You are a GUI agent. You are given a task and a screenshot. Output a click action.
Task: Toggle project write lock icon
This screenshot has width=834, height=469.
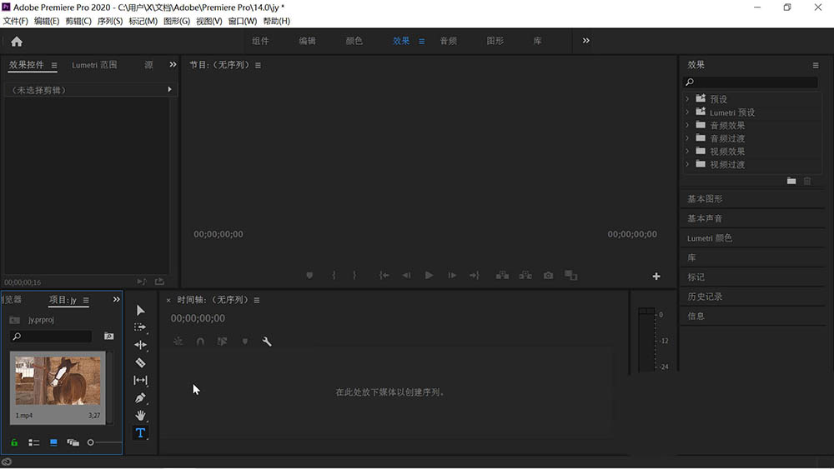click(14, 442)
